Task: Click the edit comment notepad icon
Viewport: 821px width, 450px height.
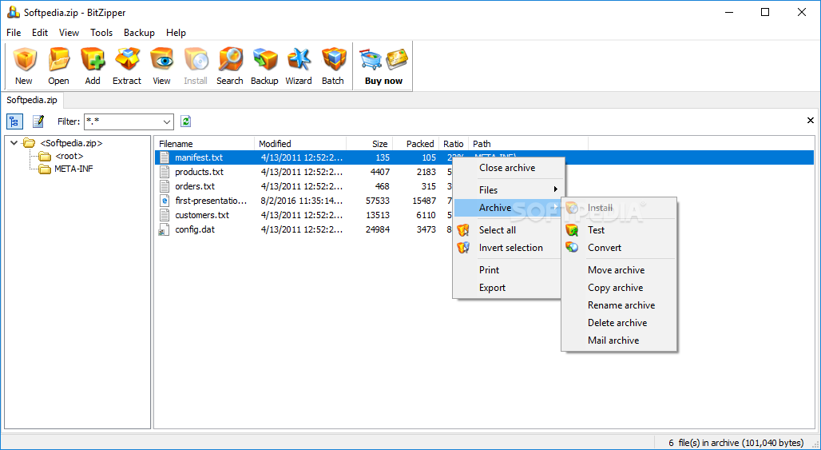Action: click(38, 121)
